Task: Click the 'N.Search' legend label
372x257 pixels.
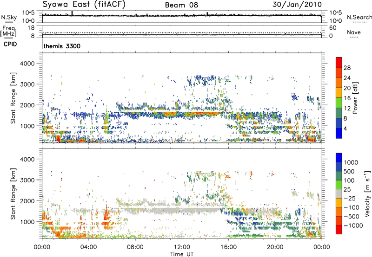Action: [x=359, y=17]
